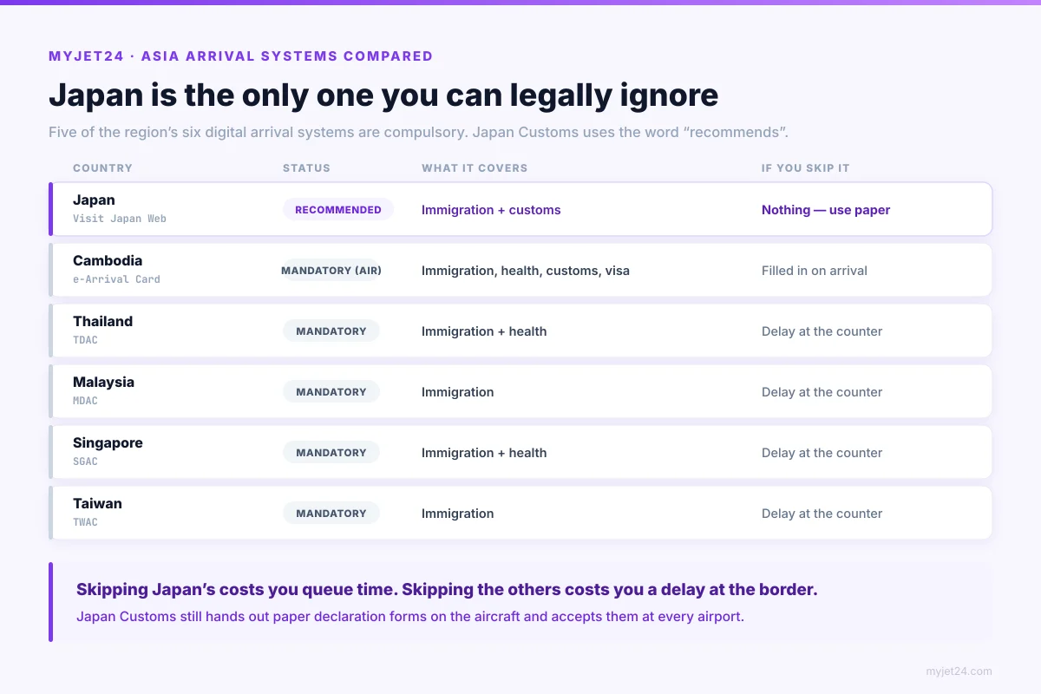The height and width of the screenshot is (694, 1041).
Task: Click the 'e-Arrival Card' subtitle under Cambodia
Action: [x=116, y=279]
